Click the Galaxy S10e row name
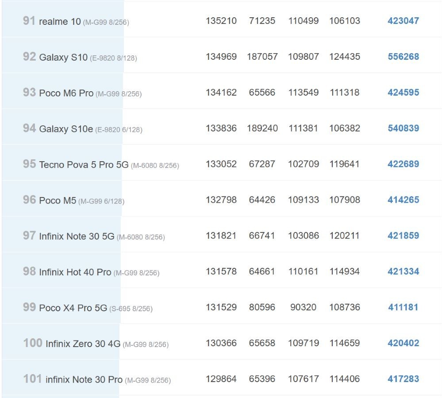This screenshot has width=442, height=398. 65,129
